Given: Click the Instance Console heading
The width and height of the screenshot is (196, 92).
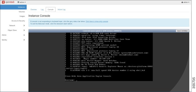Looking at the screenshot, I should (x=39, y=16).
